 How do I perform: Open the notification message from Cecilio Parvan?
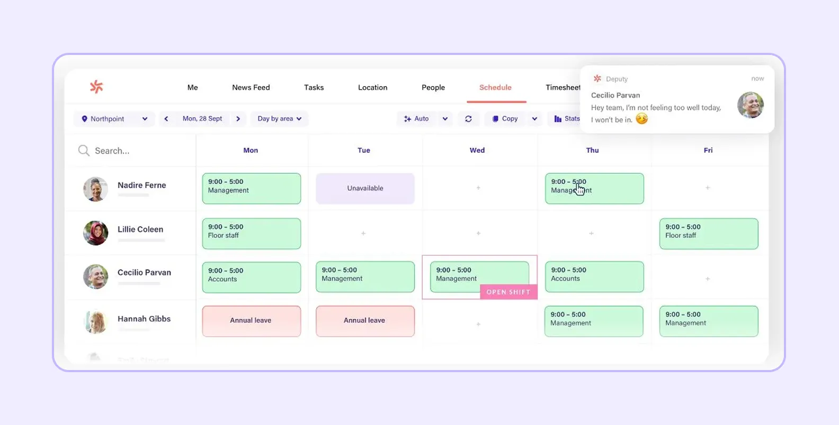click(677, 99)
